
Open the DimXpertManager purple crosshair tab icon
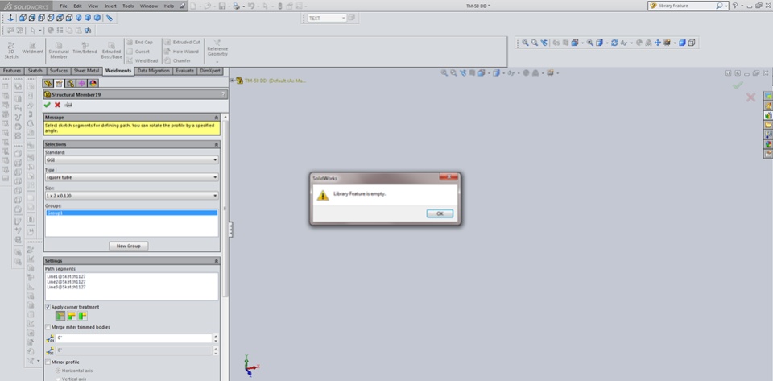pyautogui.click(x=82, y=83)
